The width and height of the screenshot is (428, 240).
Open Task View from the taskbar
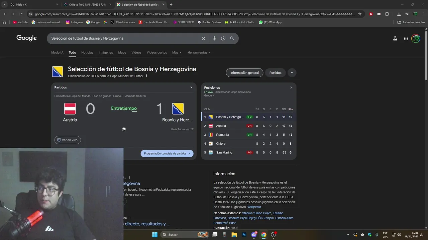point(215,235)
